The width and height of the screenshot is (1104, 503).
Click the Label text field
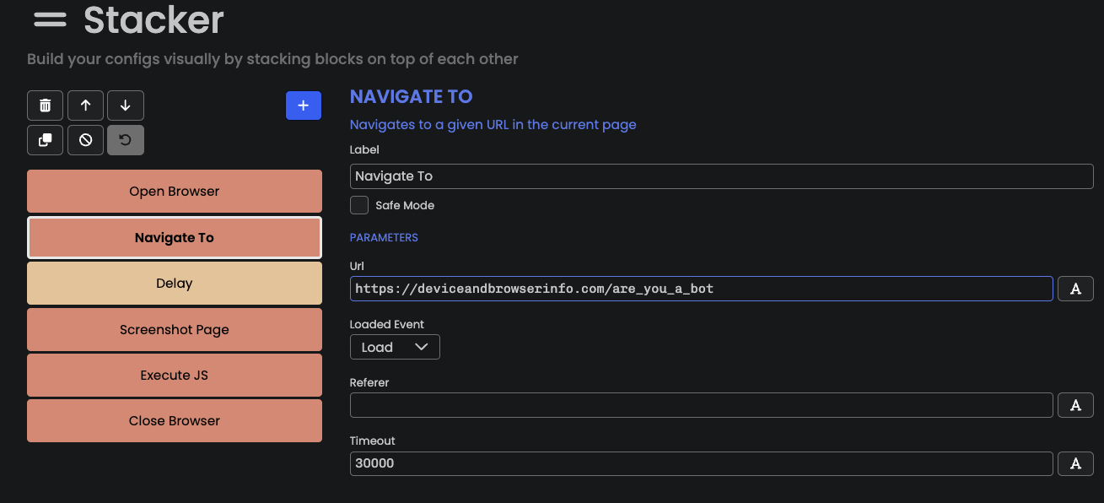pos(722,176)
